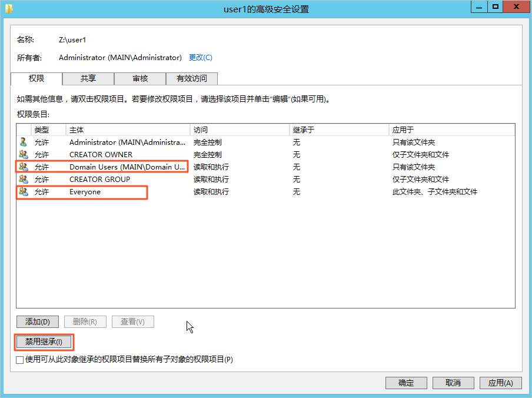Click the 更改(C) owner link
This screenshot has height=398, width=532.
tap(201, 57)
